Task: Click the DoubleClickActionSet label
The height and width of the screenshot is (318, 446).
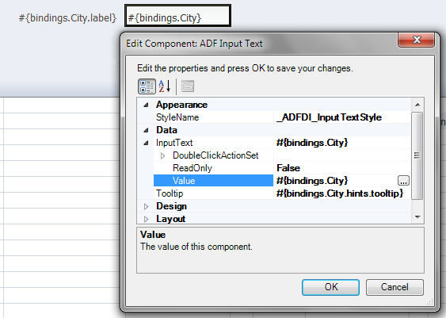Action: pyautogui.click(x=215, y=155)
